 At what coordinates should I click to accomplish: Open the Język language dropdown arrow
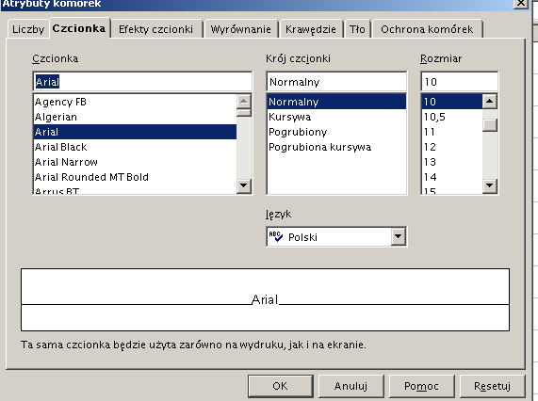pyautogui.click(x=398, y=236)
